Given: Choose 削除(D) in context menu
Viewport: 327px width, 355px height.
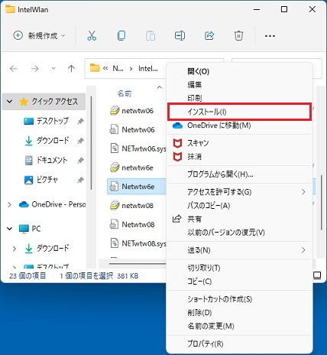Looking at the screenshot, I should point(239,313).
